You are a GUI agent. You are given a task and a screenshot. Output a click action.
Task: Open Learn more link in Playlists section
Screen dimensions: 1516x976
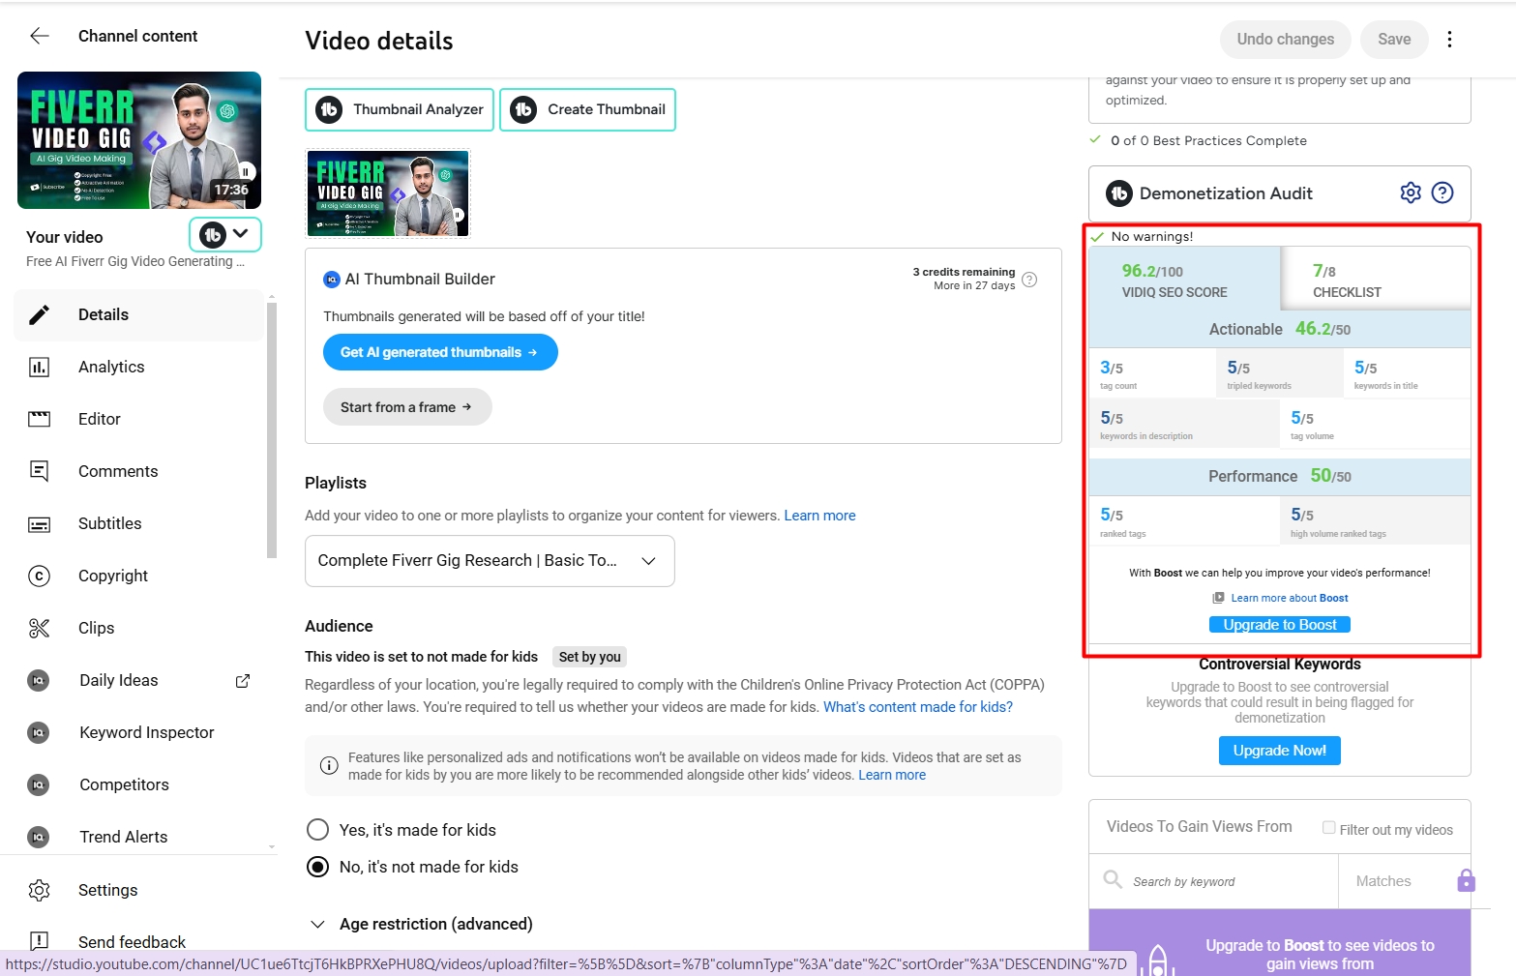pos(819,516)
